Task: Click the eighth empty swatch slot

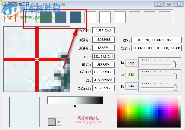Action: click(x=135, y=17)
